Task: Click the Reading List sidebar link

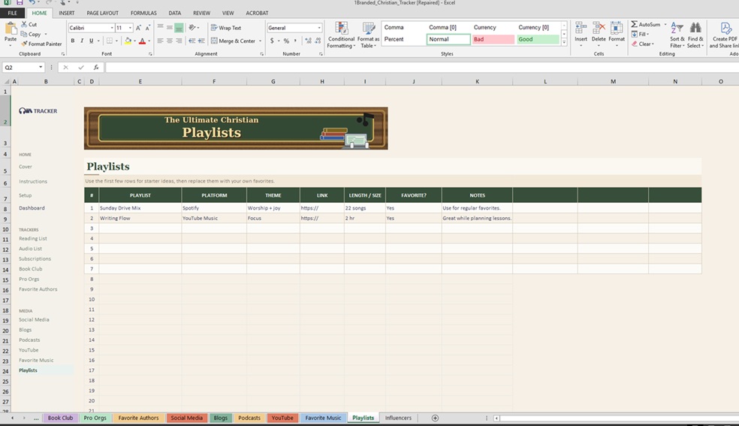Action: click(x=33, y=239)
